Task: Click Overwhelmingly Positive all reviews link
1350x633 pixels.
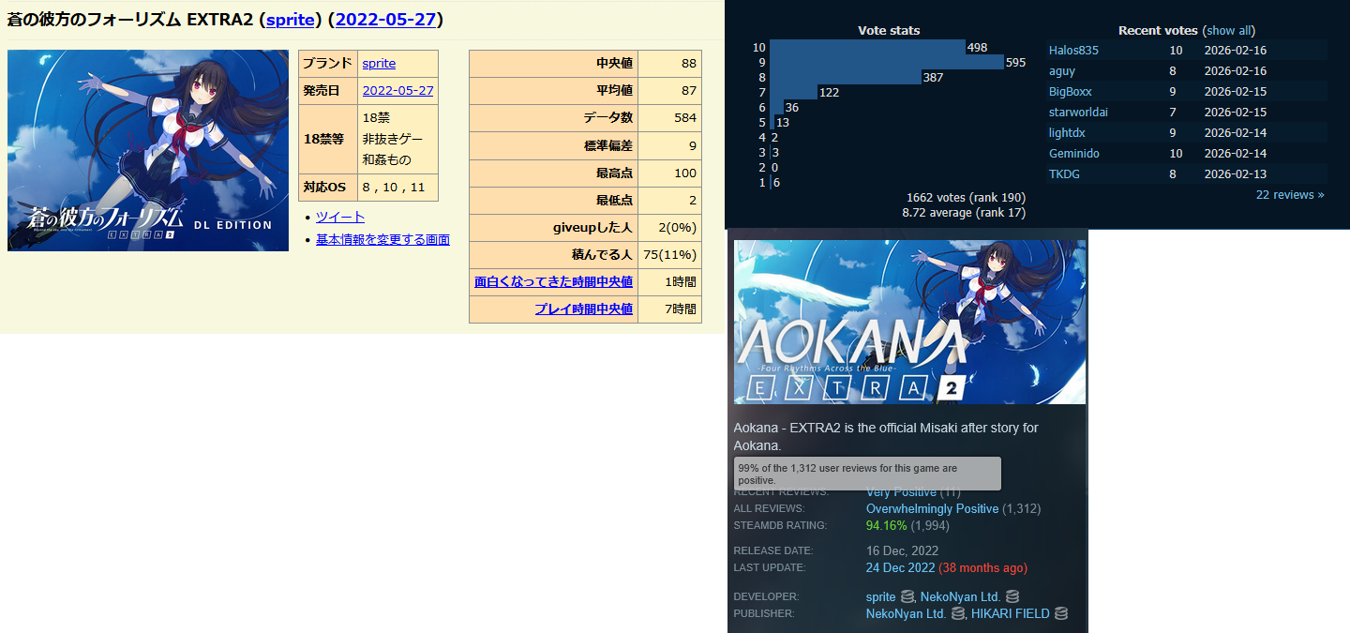Action: click(x=932, y=509)
